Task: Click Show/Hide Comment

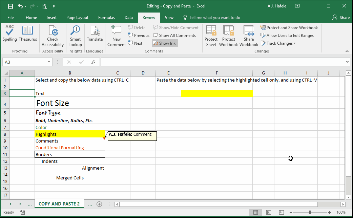Action: tap(176, 27)
